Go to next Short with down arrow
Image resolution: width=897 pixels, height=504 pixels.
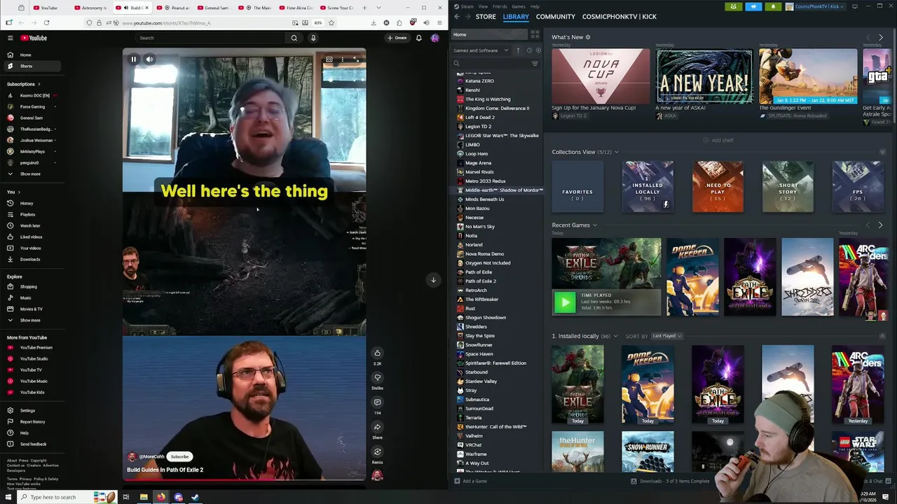433,280
